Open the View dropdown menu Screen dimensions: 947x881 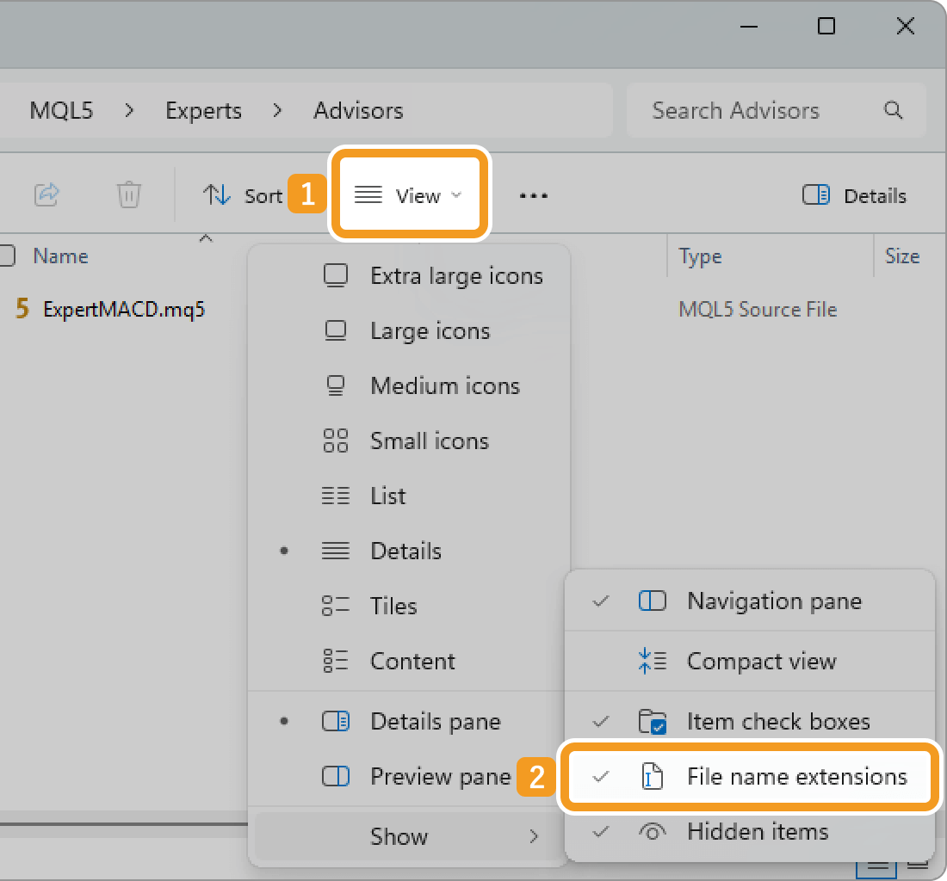click(x=410, y=196)
